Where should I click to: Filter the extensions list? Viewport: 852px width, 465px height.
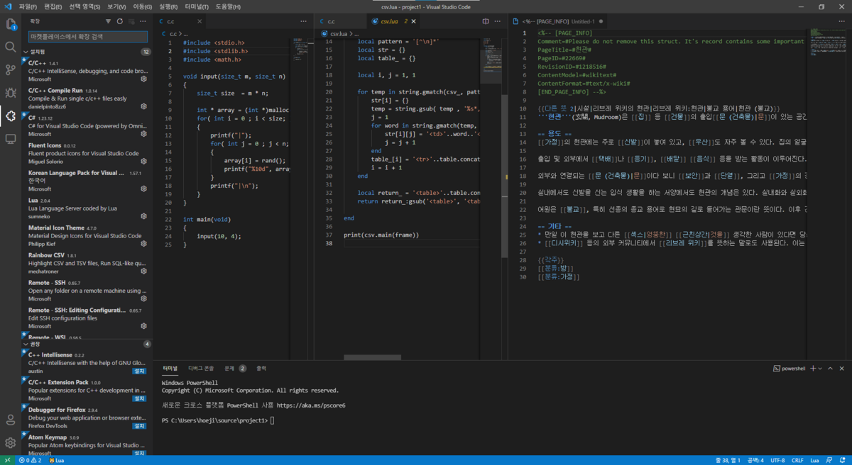click(x=109, y=22)
